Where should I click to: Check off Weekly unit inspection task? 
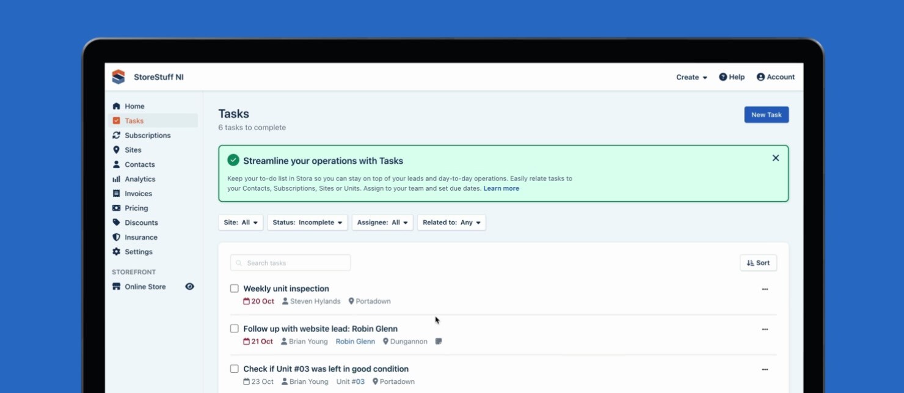(235, 288)
